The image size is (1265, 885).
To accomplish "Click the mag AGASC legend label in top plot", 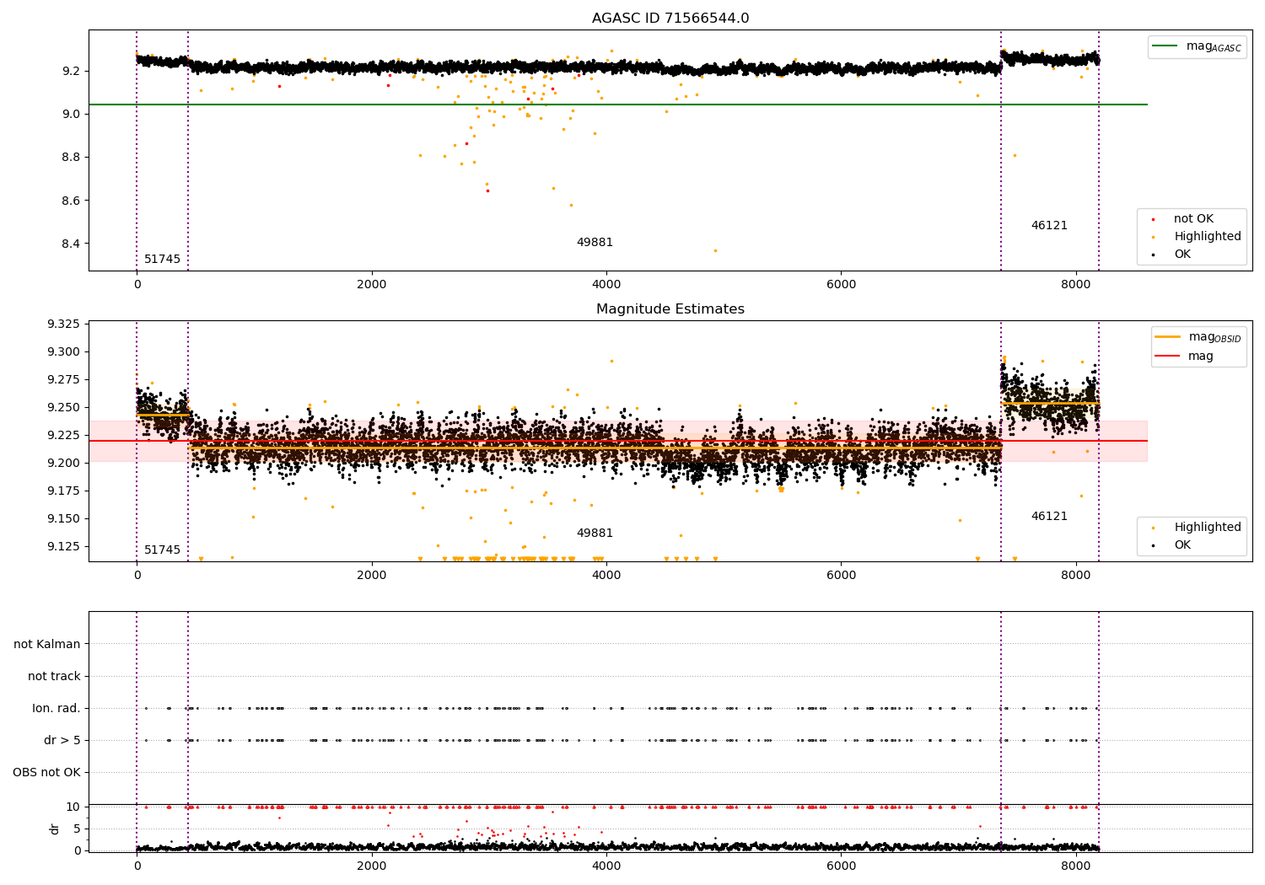I will 1214,47.
